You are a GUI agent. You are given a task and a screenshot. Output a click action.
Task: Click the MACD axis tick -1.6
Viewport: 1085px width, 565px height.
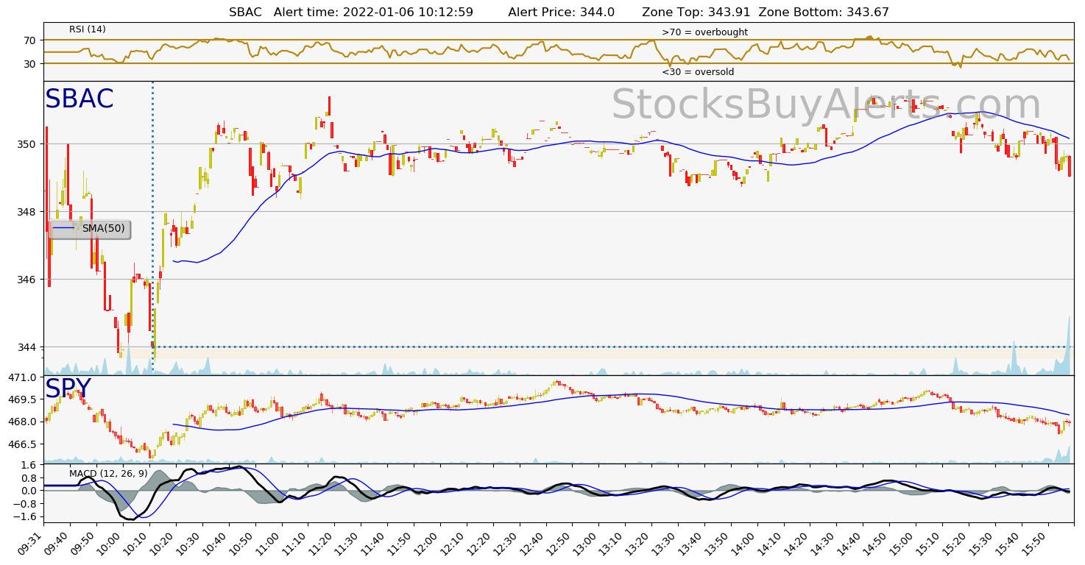pyautogui.click(x=26, y=517)
